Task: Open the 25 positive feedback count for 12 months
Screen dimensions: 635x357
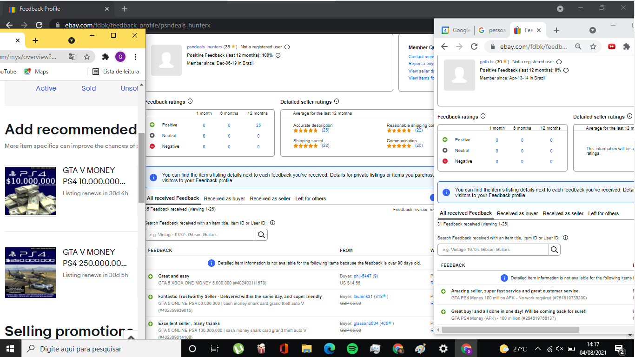Action: (x=258, y=125)
